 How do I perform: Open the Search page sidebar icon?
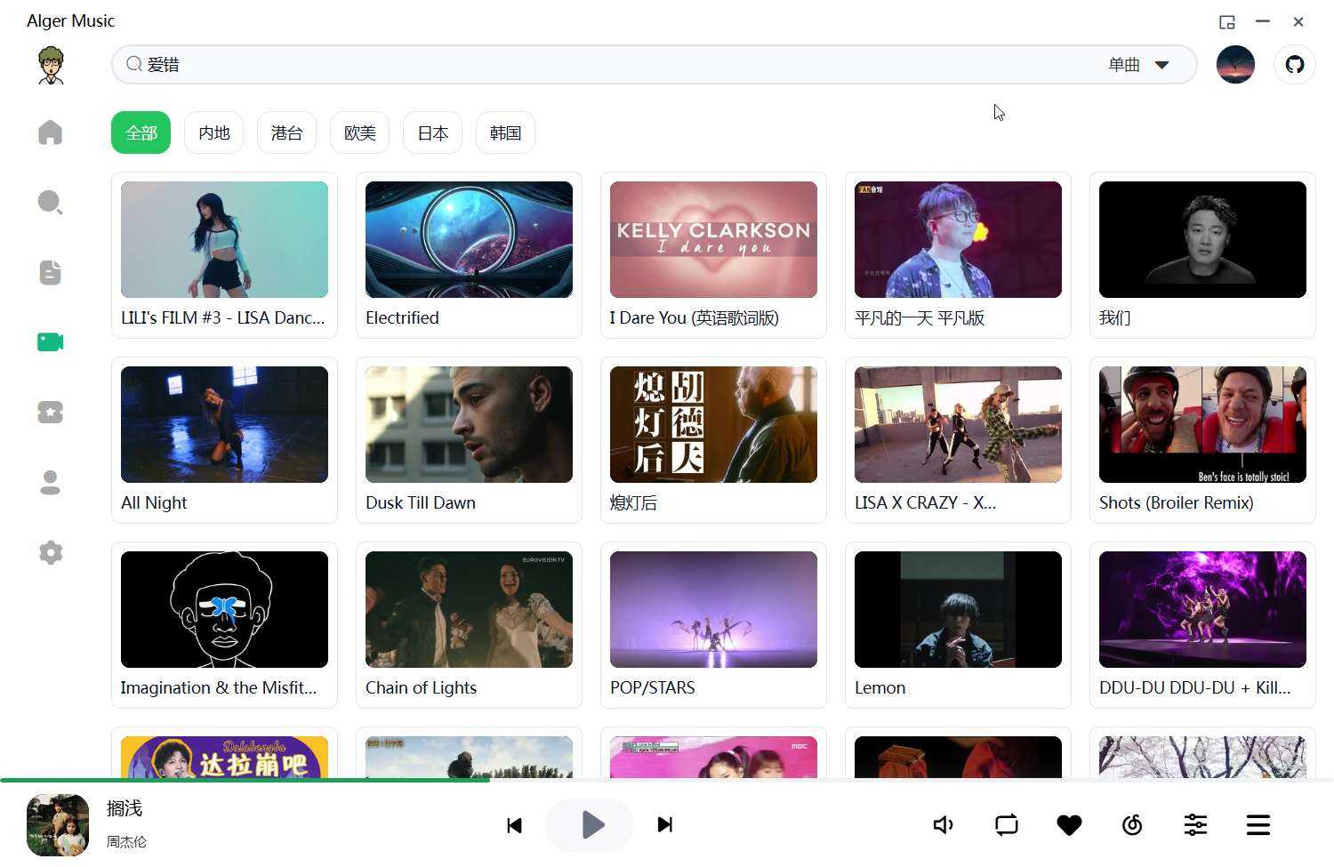coord(51,203)
